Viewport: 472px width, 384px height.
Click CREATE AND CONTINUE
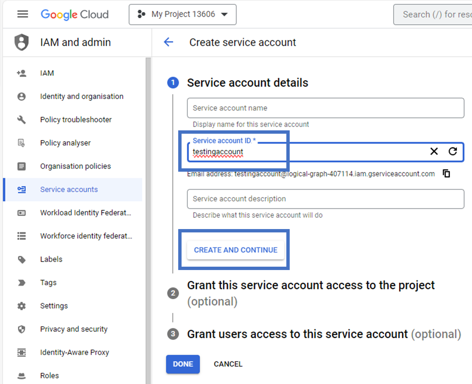click(x=235, y=250)
